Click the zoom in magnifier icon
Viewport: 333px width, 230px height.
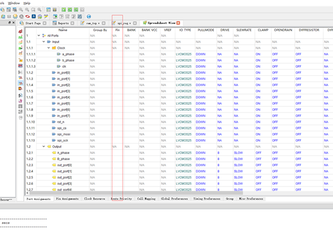[x=21, y=10]
